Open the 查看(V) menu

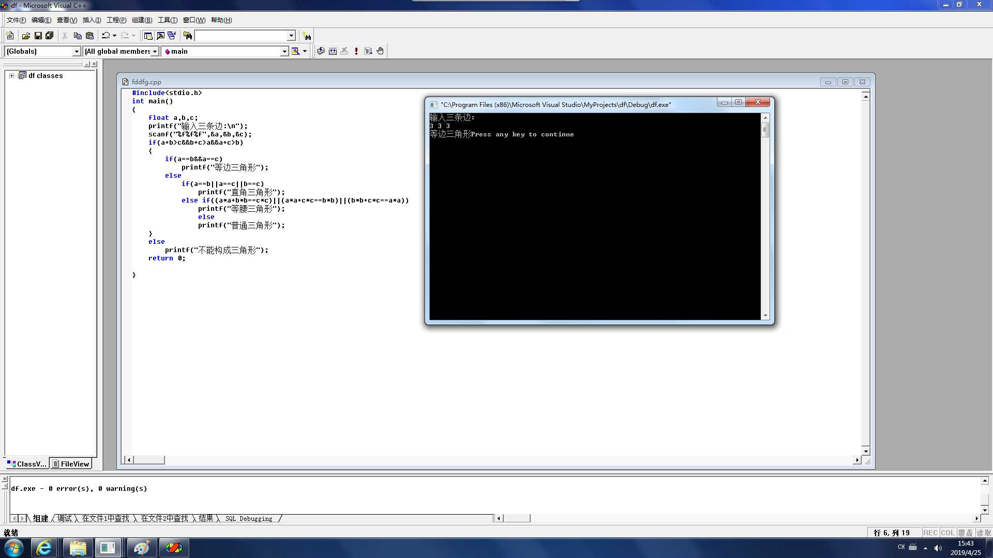pyautogui.click(x=67, y=20)
